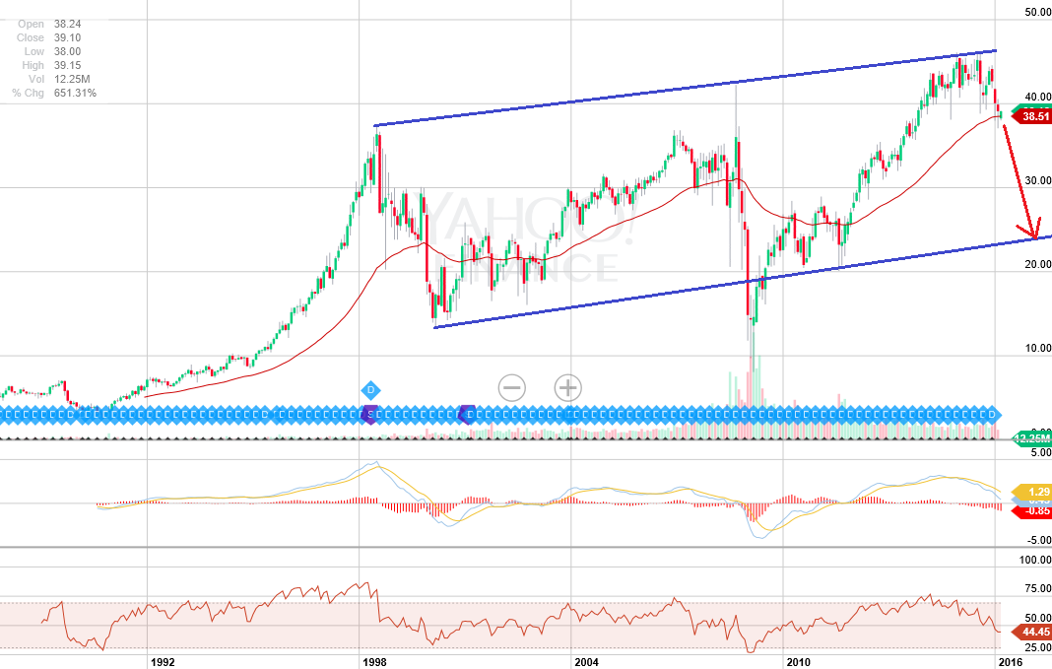Click the '10.00' price axis label
1052x669 pixels.
point(1038,348)
